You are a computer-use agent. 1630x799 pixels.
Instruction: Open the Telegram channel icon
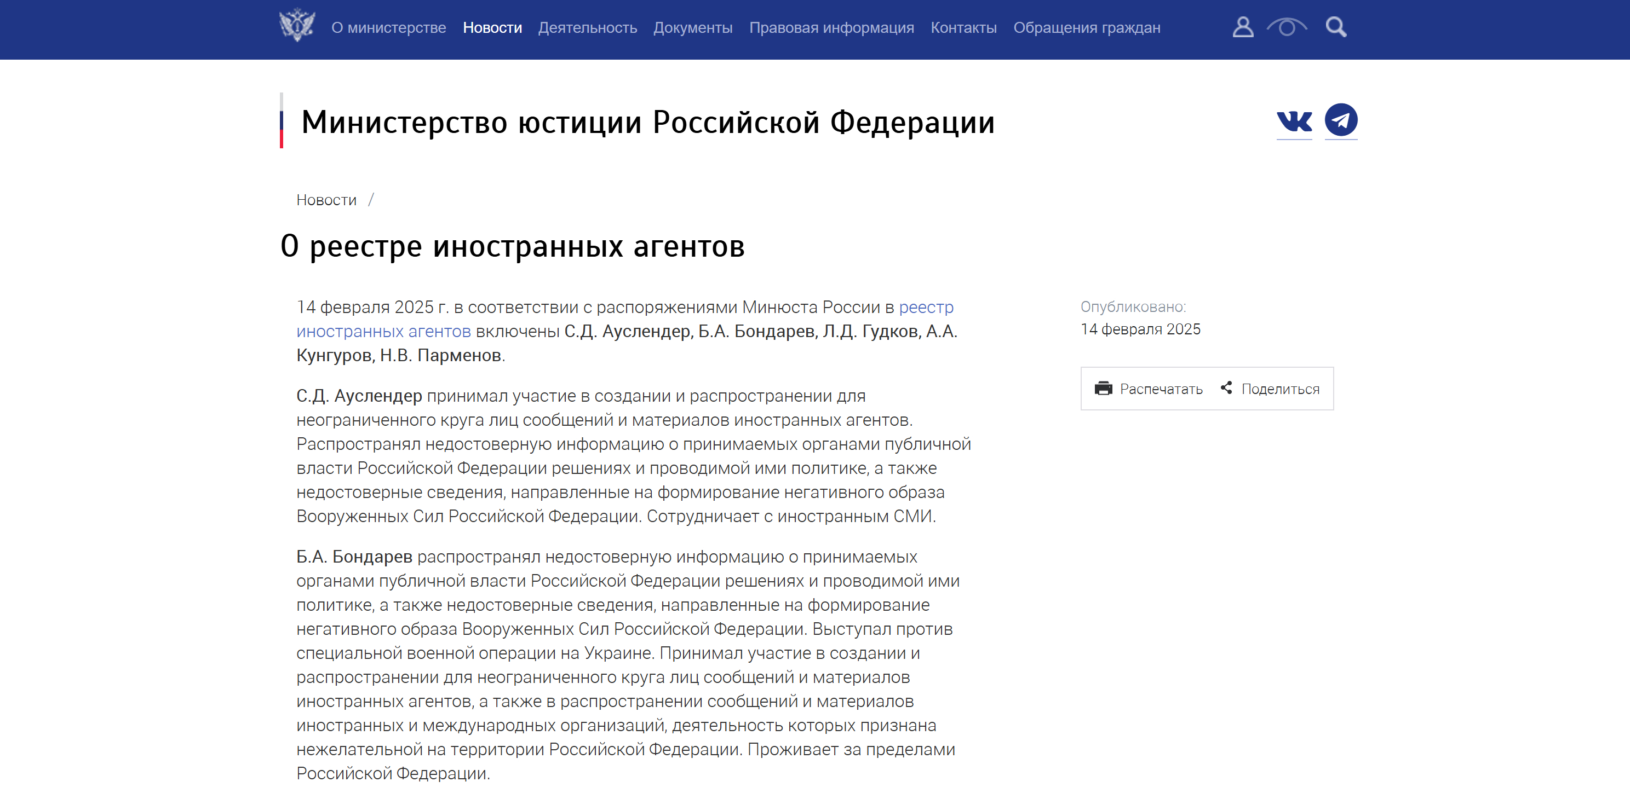click(1341, 120)
